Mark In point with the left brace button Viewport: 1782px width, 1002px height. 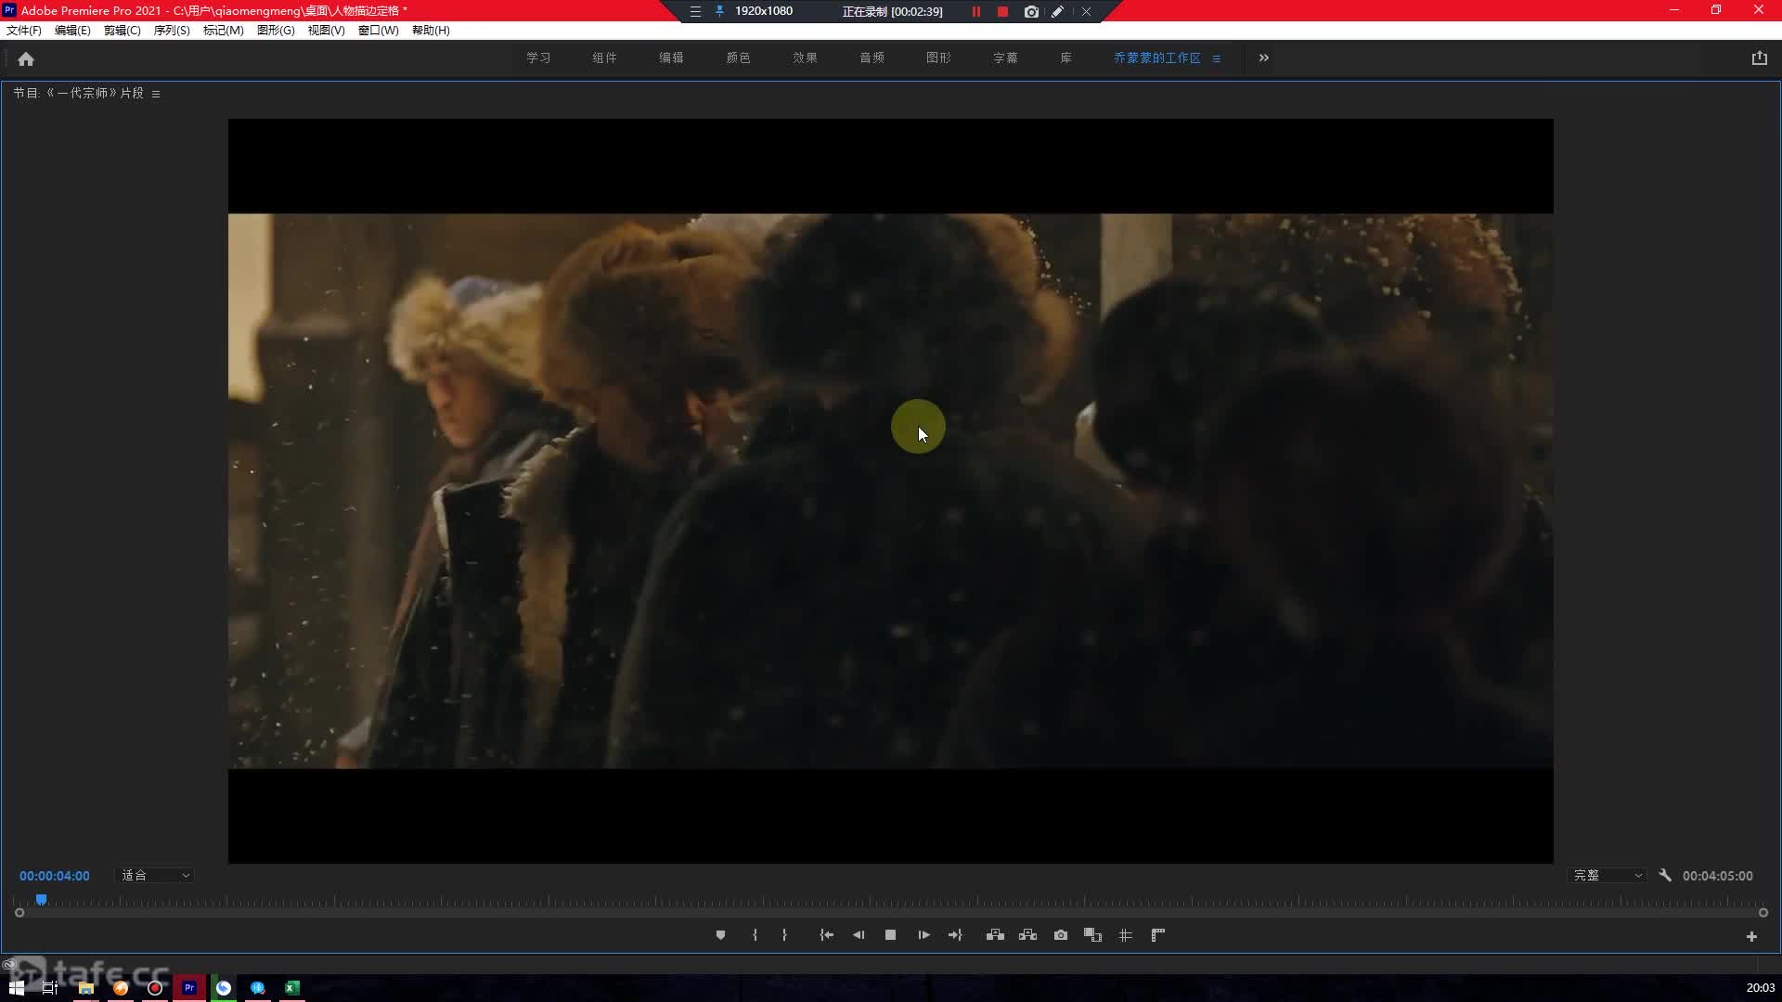[x=755, y=935]
